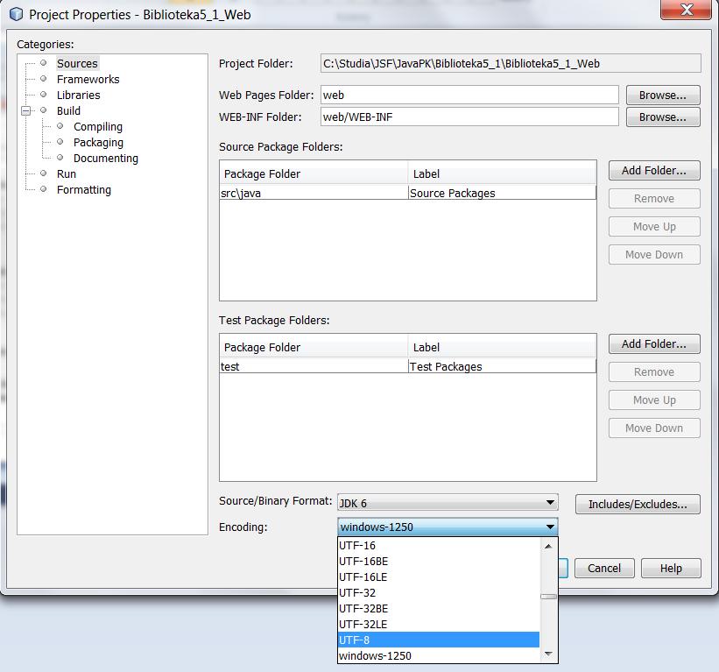Screen dimensions: 719x672
Task: Browse for the Web Pages Folder
Action: point(663,95)
